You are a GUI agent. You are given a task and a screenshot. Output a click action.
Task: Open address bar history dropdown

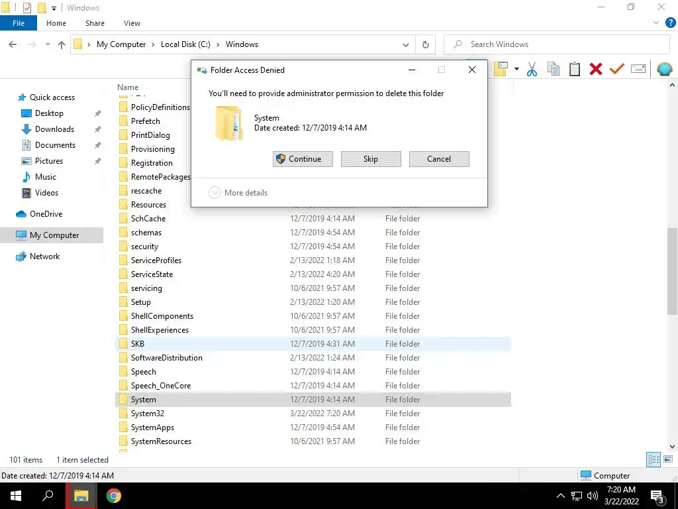[406, 44]
